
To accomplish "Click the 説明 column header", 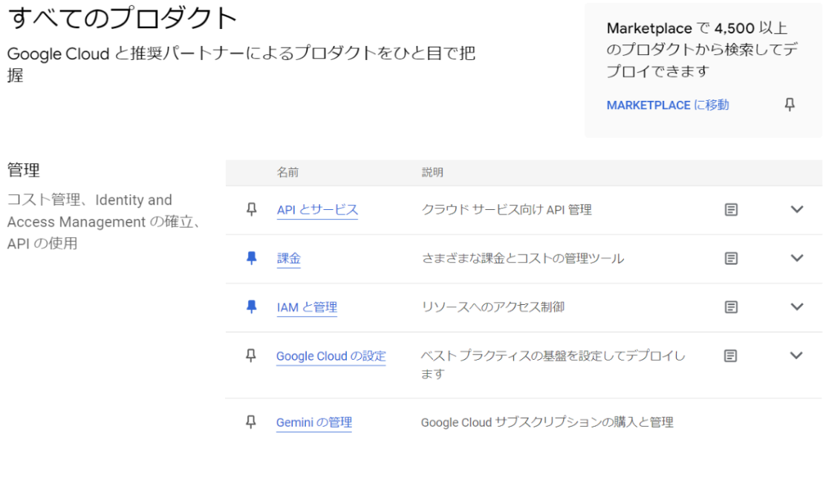I will (x=432, y=173).
